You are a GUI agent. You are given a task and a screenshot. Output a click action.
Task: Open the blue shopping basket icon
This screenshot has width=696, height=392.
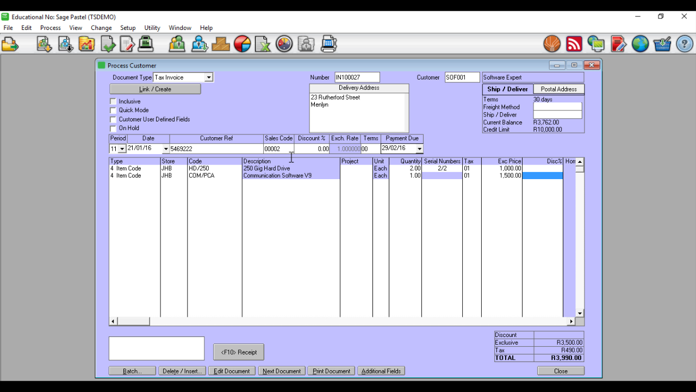[662, 44]
